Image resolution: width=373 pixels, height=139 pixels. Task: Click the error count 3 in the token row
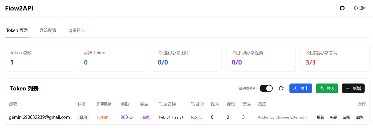(243, 117)
